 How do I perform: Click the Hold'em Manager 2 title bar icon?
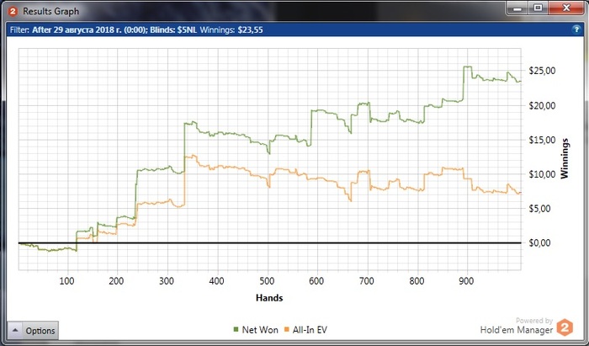pyautogui.click(x=13, y=11)
